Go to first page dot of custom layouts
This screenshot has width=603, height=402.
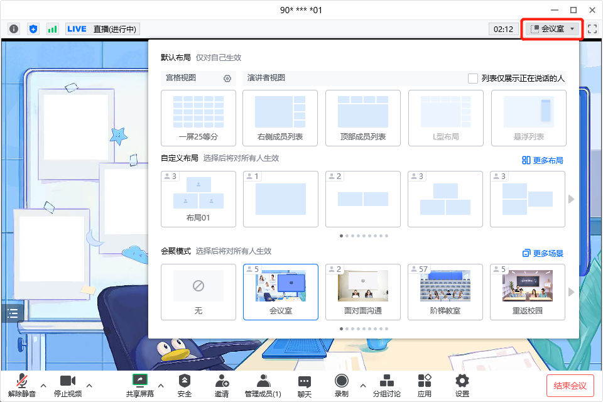[x=341, y=236]
